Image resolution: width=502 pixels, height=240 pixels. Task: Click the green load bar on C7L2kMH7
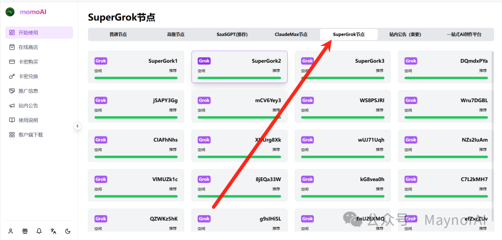(446, 196)
